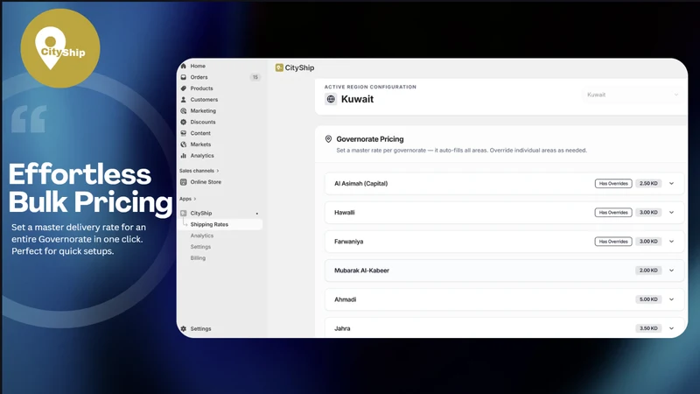Click Has Overrides badge on Al Asimah
The image size is (700, 394).
point(613,184)
